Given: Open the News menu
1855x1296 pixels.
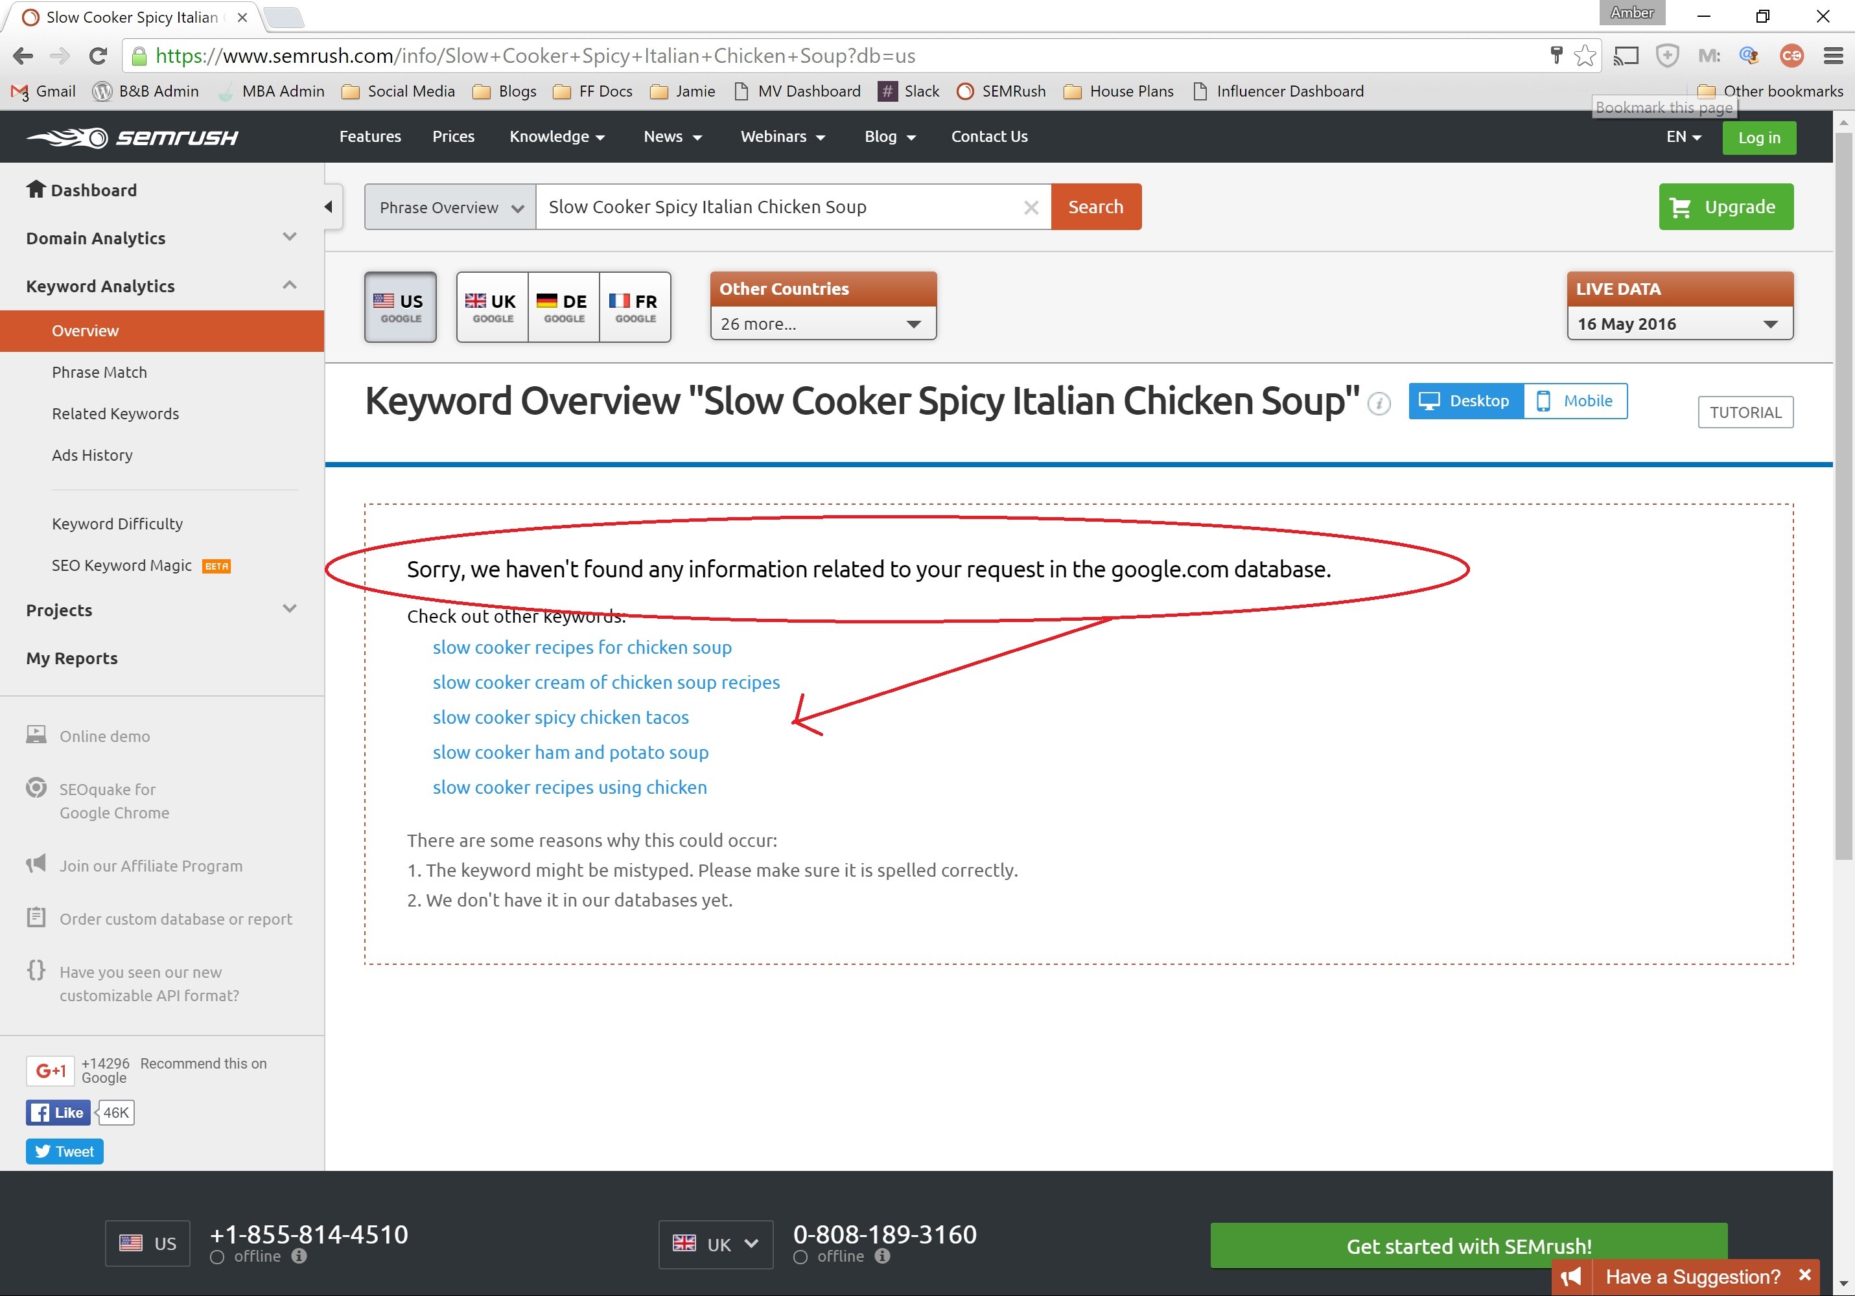Looking at the screenshot, I should pyautogui.click(x=672, y=137).
